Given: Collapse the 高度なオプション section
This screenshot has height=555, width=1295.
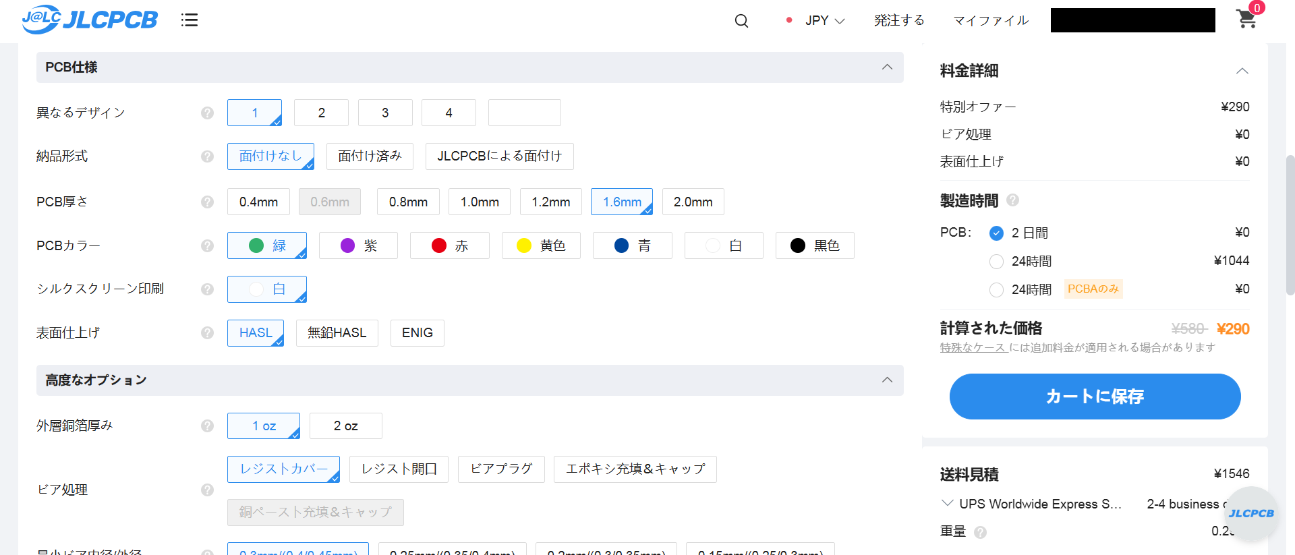Looking at the screenshot, I should pos(887,380).
